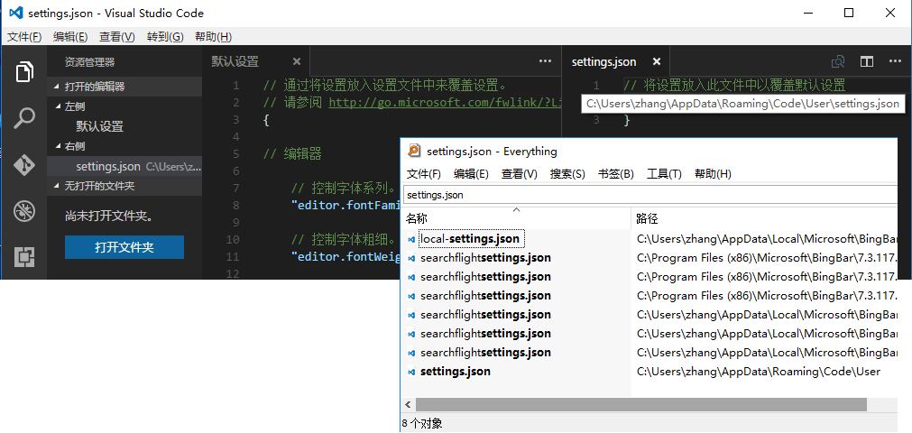This screenshot has width=912, height=433.
Task: Click file icon of the last settings.json result
Action: tap(411, 372)
